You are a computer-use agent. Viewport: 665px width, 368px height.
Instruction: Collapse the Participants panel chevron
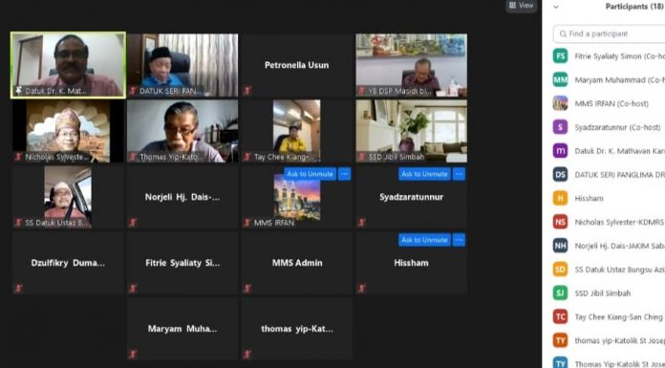point(555,7)
